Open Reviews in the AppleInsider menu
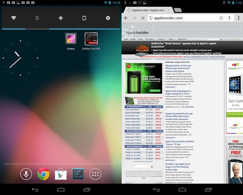This screenshot has height=195, width=243. click(x=133, y=39)
